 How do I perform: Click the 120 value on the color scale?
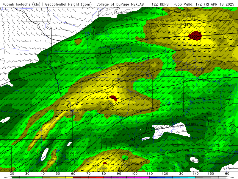165,174
